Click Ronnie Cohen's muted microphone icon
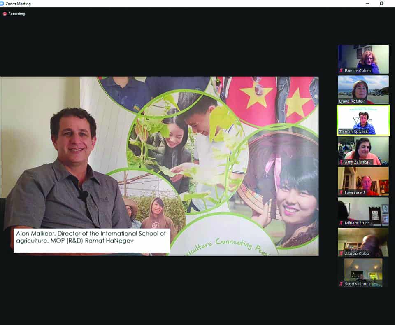The height and width of the screenshot is (325, 395). tap(341, 71)
